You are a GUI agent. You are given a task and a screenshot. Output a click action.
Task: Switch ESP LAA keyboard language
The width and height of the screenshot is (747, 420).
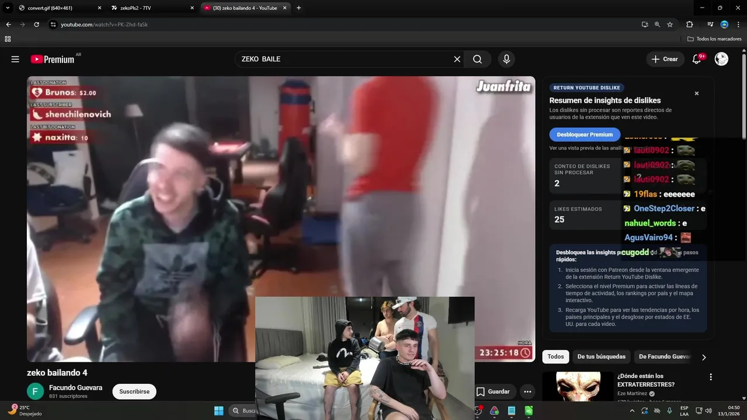(x=685, y=411)
